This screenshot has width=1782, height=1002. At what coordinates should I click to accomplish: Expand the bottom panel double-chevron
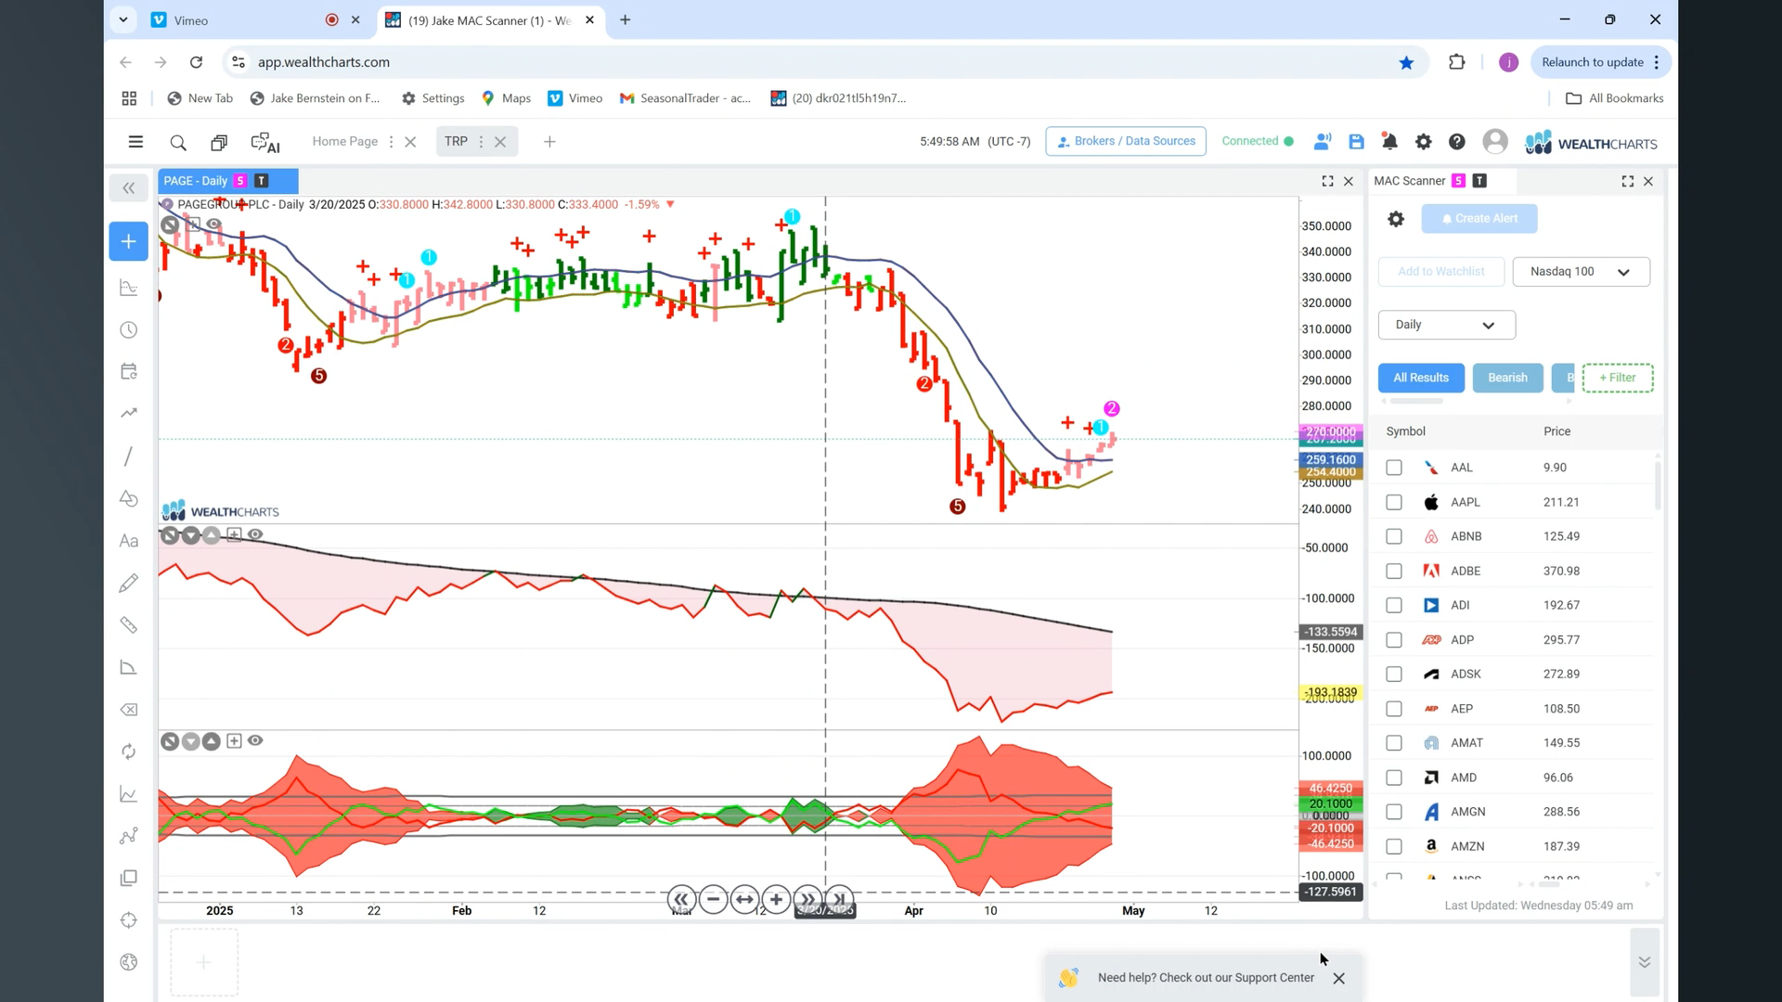coord(1644,962)
